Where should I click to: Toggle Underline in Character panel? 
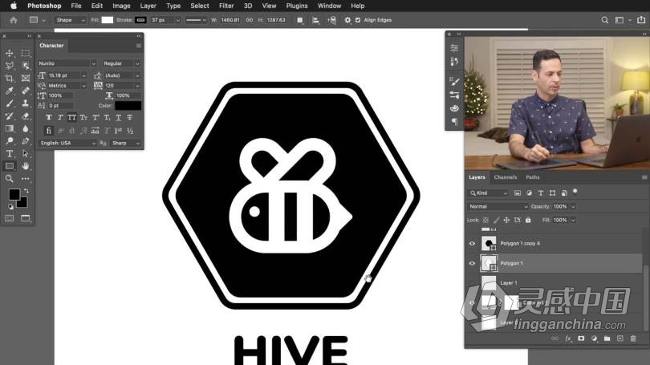click(x=119, y=118)
